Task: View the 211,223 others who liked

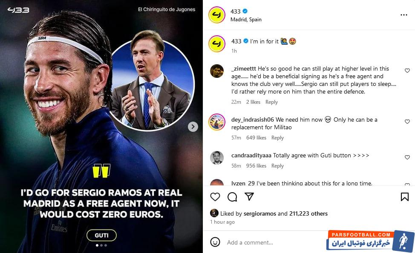Action: coord(308,213)
